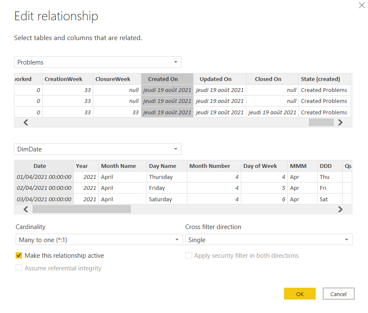Click DimDate table horizontal scrollbar thumb
Screen dimensions: 368x313
point(82,209)
